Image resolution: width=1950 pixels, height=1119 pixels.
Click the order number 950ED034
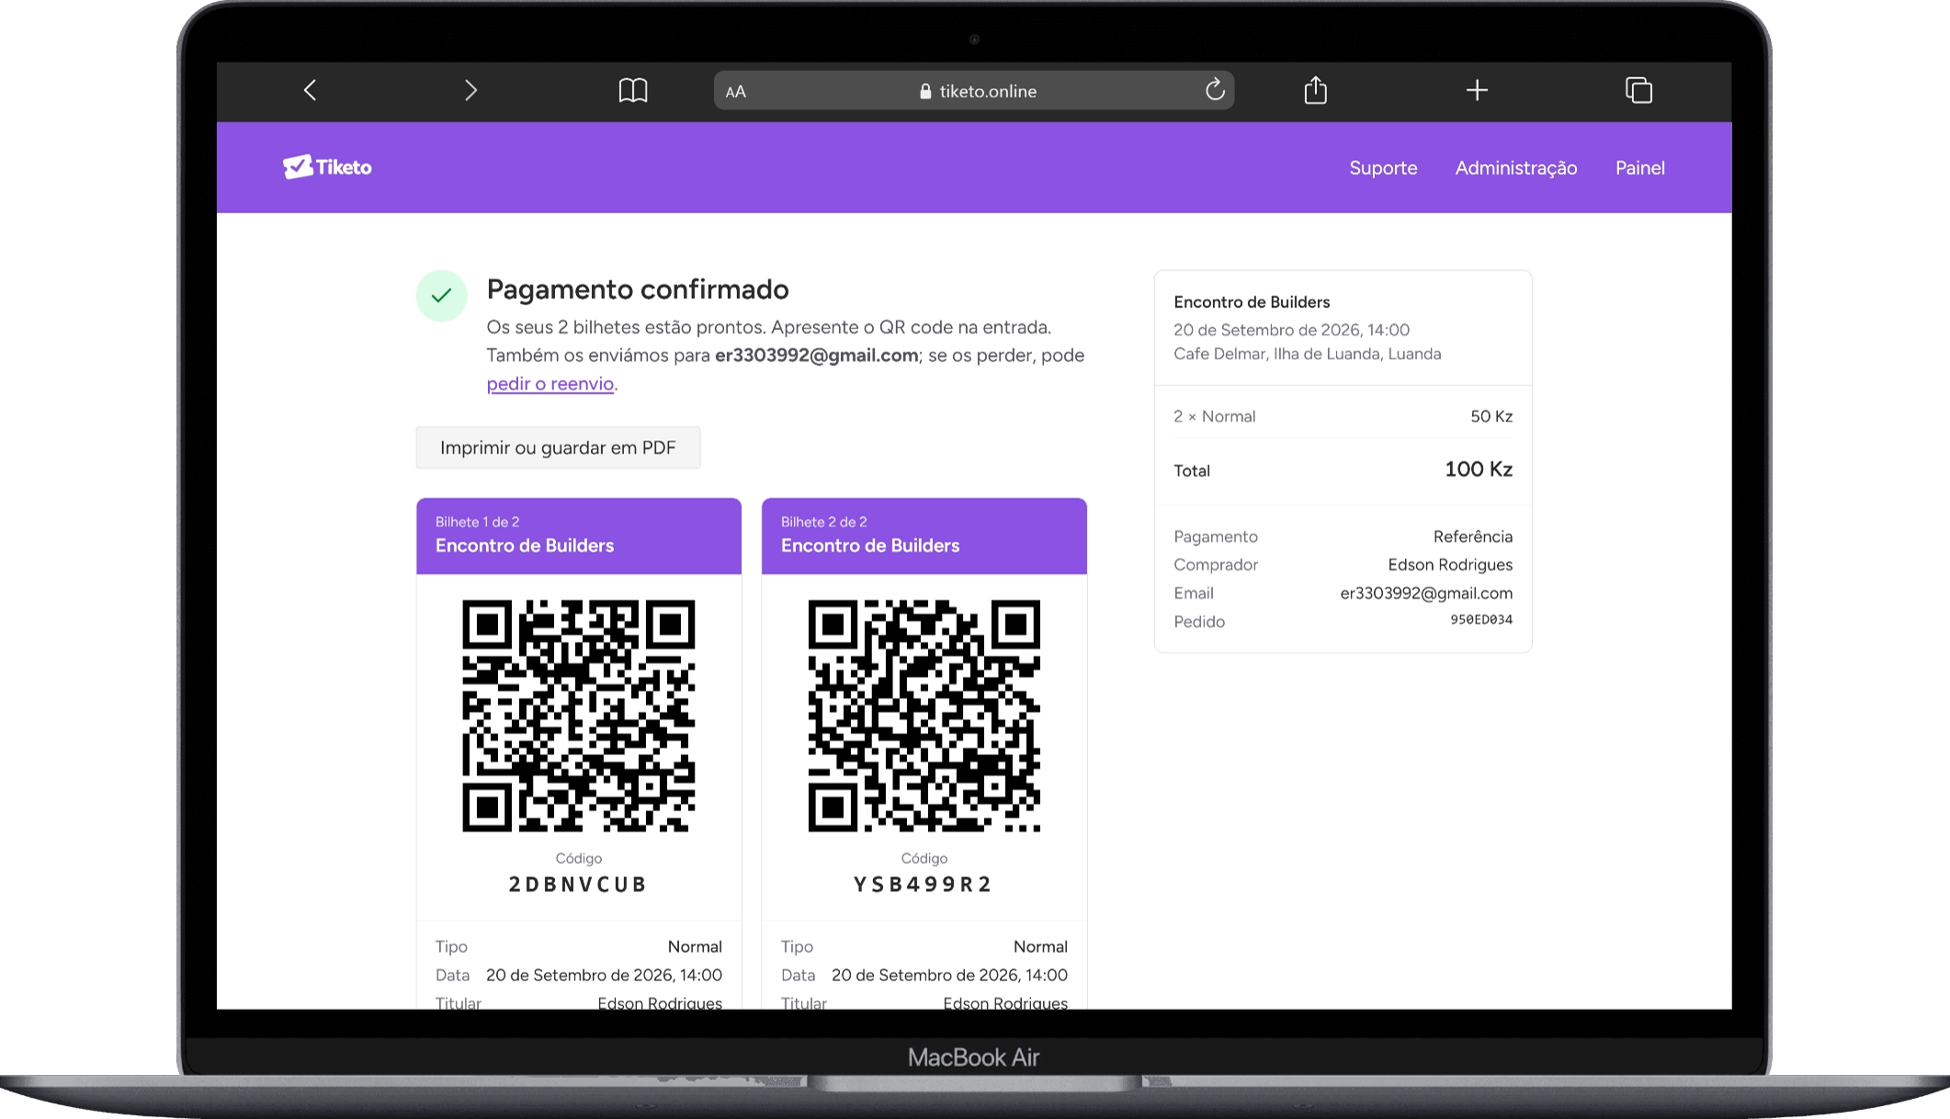click(1481, 620)
